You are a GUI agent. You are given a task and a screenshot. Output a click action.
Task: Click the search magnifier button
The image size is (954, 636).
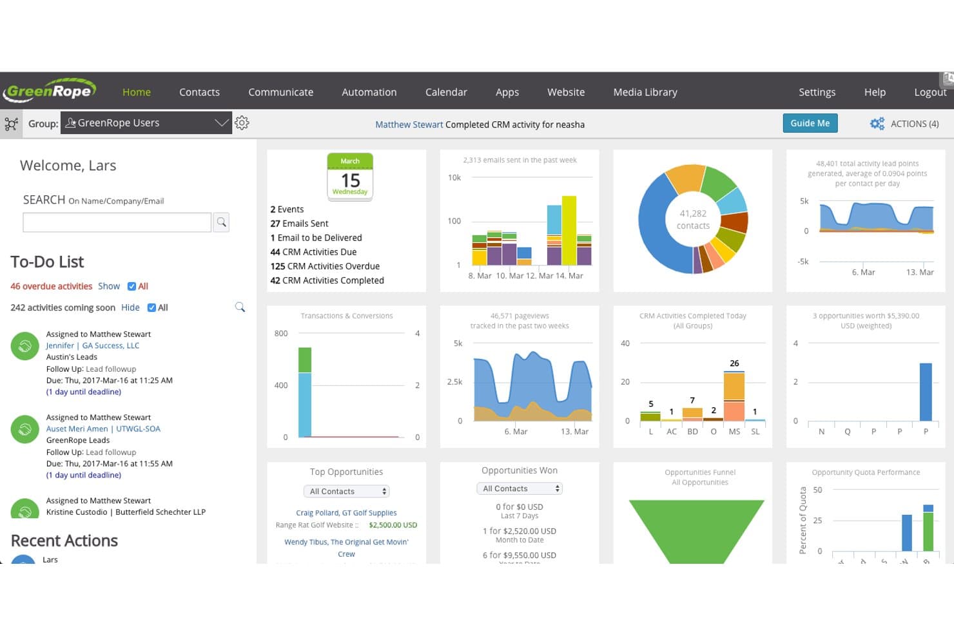(x=221, y=222)
